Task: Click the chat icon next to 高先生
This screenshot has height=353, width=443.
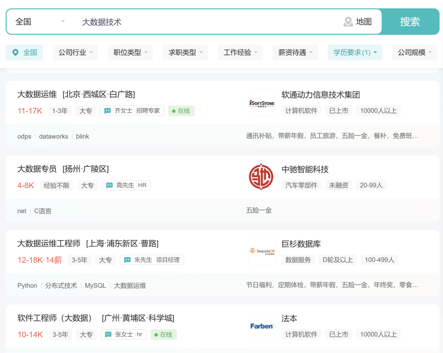Action: pos(110,185)
